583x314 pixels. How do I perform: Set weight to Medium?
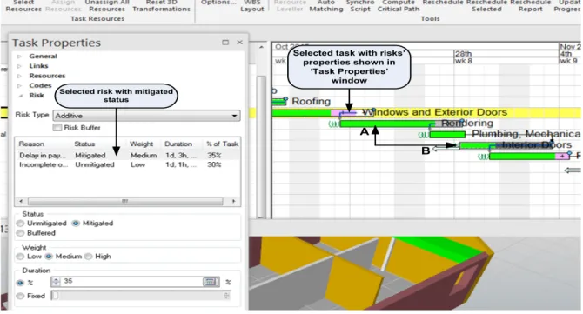tap(49, 257)
